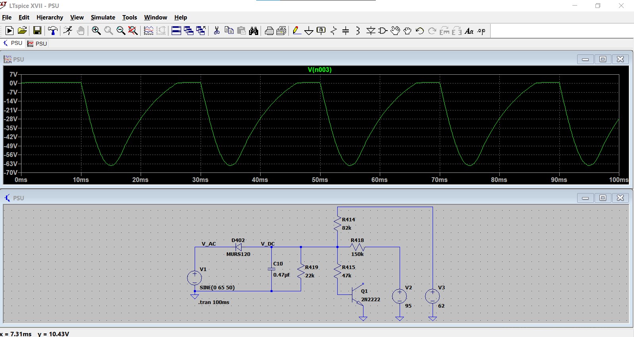
Task: Select the Text Aa tool
Action: 469,31
